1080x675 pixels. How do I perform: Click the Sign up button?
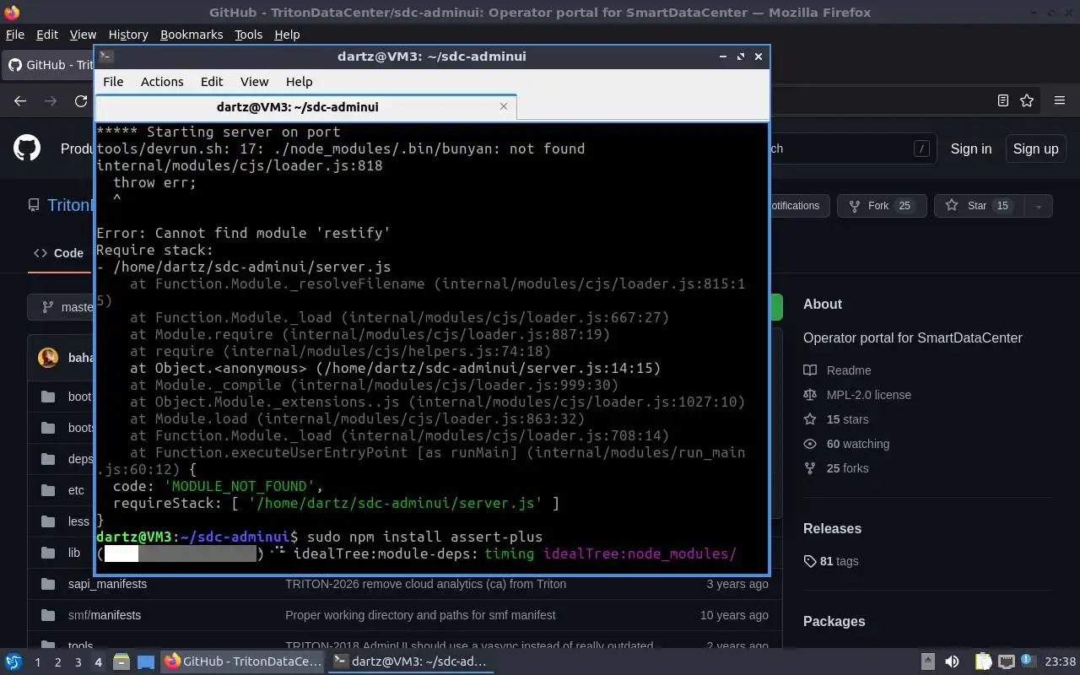tap(1035, 148)
